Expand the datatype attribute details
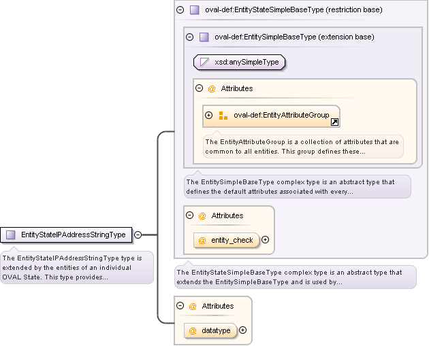 pos(242,330)
